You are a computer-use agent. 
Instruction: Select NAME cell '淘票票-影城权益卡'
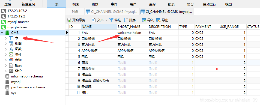(x=99, y=81)
